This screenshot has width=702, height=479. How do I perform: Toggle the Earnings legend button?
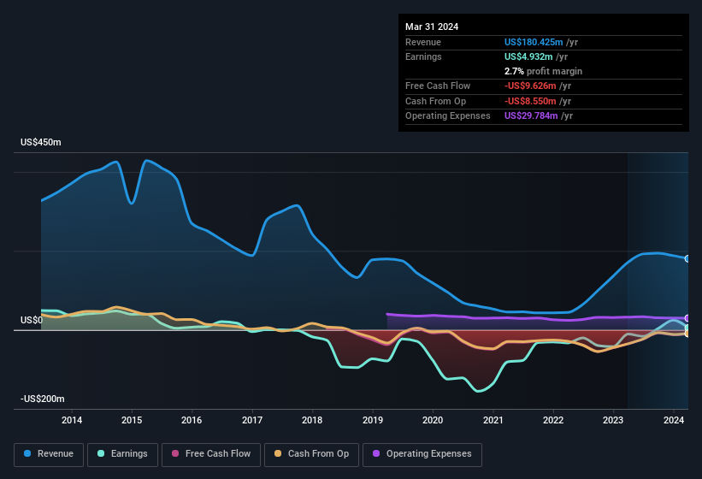point(122,454)
